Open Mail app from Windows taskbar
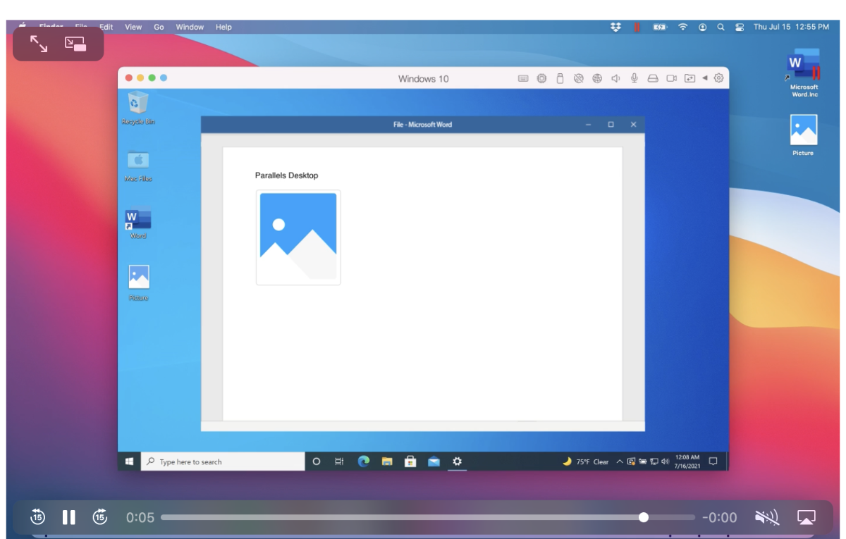The image size is (846, 539). 434,461
